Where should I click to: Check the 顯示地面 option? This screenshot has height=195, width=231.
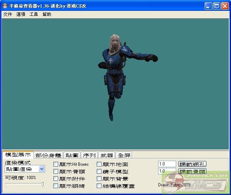[x=99, y=164]
